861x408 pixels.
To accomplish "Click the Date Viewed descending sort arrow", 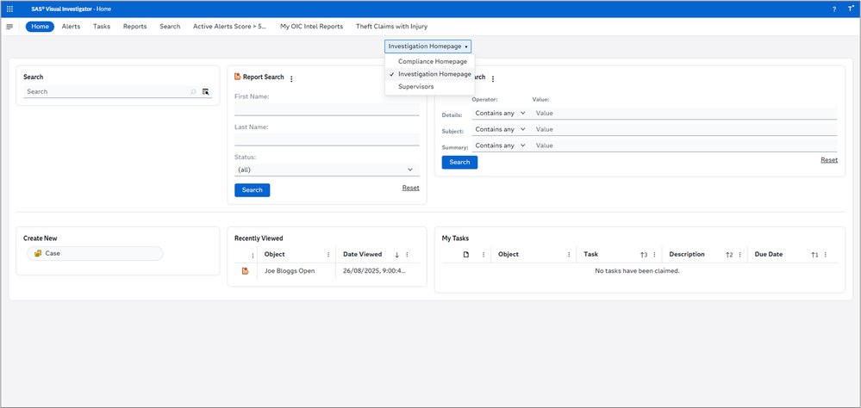I will coord(397,255).
